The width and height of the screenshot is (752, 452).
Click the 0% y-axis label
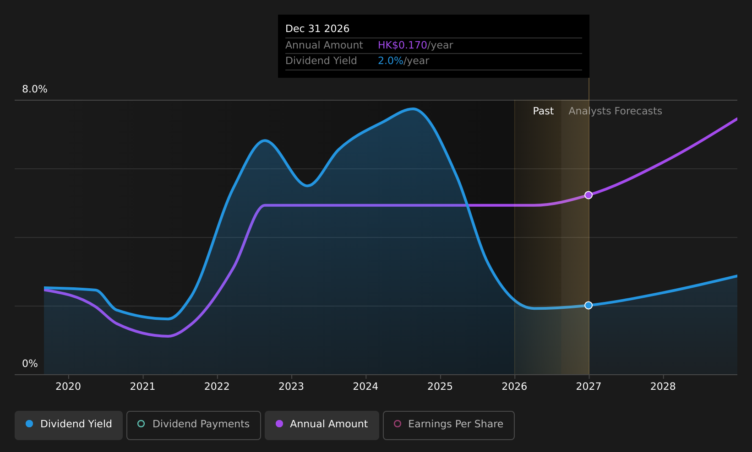pos(30,364)
